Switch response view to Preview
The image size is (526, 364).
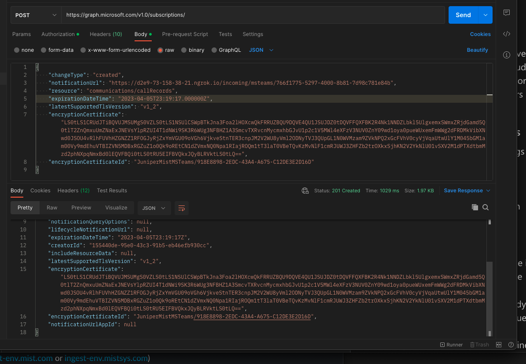(81, 208)
